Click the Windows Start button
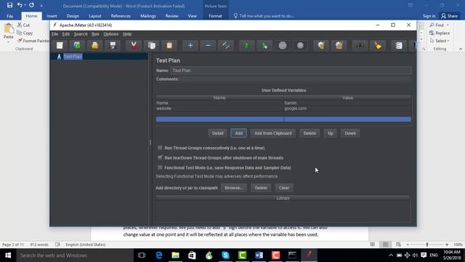 pyautogui.click(x=8, y=255)
